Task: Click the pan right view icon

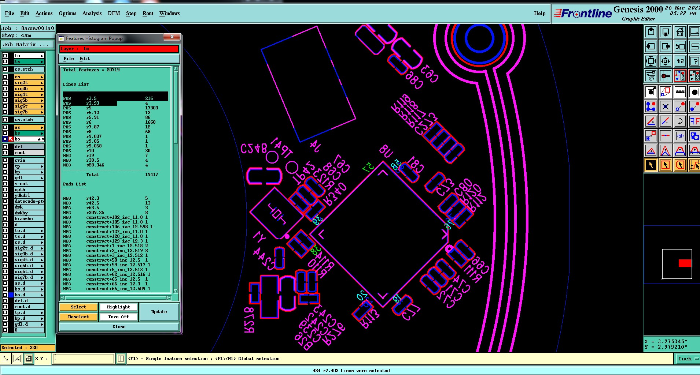Action: coord(666,46)
